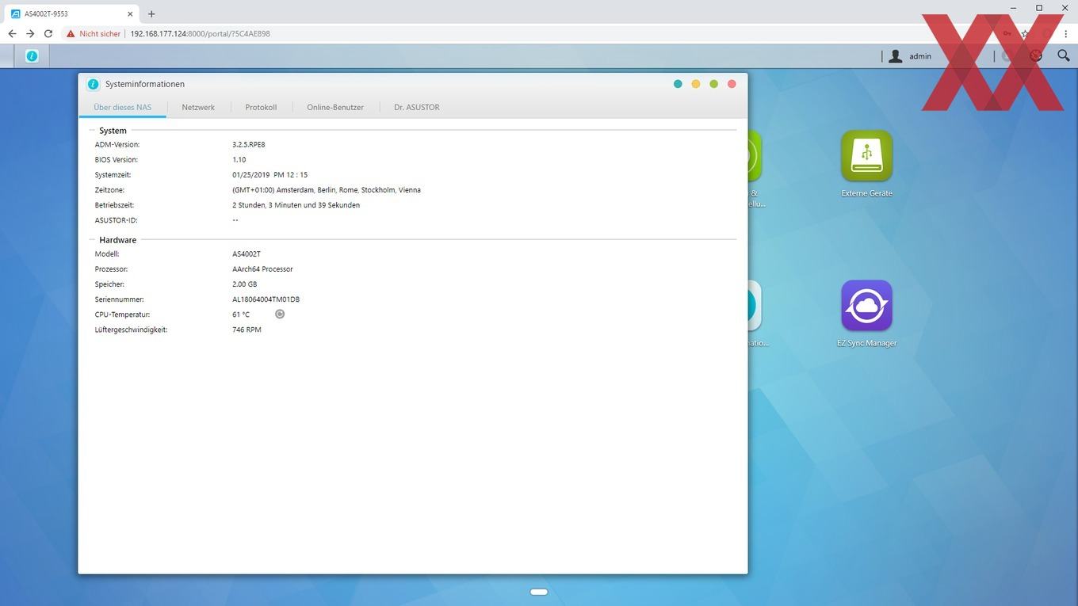
Task: Select the Über dieses NAS tab
Action: tap(123, 107)
